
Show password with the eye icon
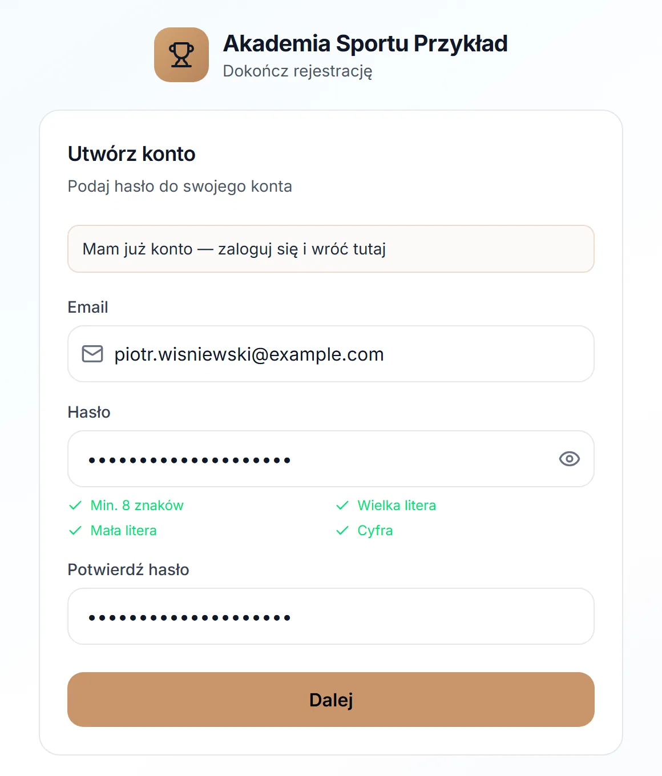(569, 459)
